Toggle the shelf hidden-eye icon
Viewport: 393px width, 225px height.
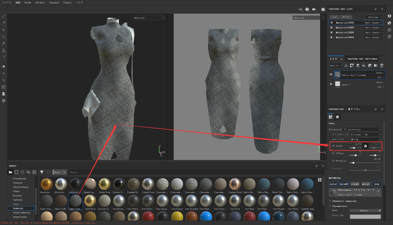[x=28, y=172]
